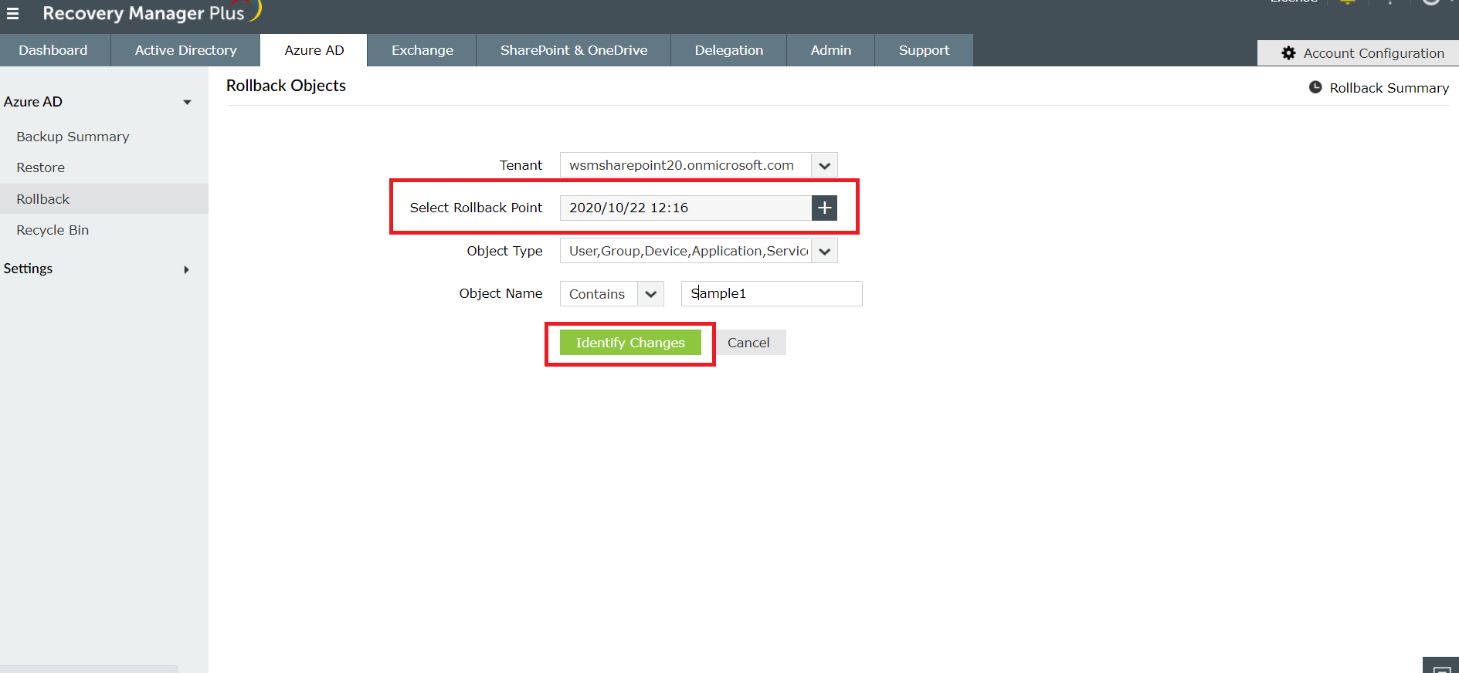Focus the Object Name text field containing Sample1
Image resolution: width=1459 pixels, height=673 pixels.
point(772,294)
